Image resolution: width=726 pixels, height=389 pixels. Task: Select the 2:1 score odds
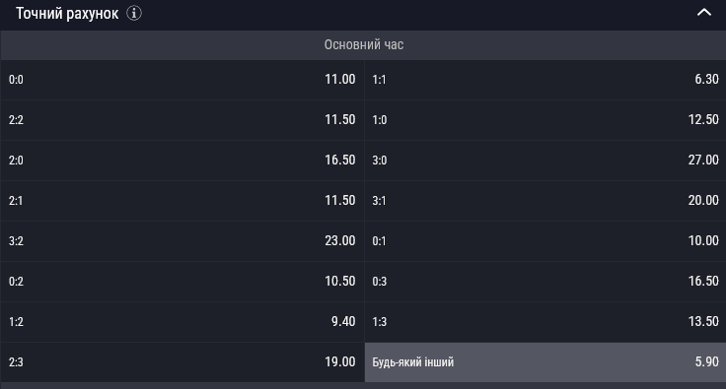click(x=181, y=201)
